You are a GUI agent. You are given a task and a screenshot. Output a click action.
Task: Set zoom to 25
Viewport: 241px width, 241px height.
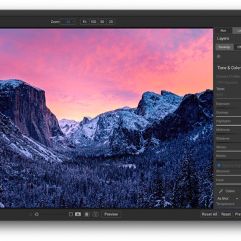pos(110,21)
